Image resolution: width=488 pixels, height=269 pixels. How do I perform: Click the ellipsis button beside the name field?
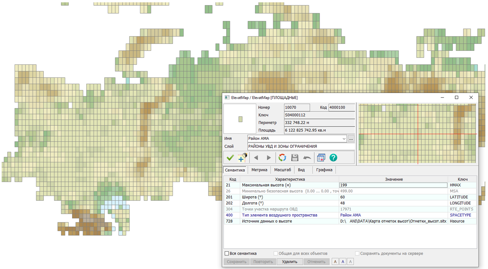tap(351, 138)
